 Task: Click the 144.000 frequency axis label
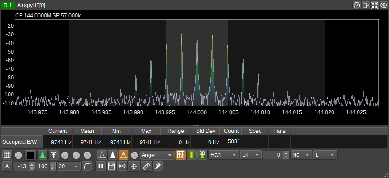197,112
